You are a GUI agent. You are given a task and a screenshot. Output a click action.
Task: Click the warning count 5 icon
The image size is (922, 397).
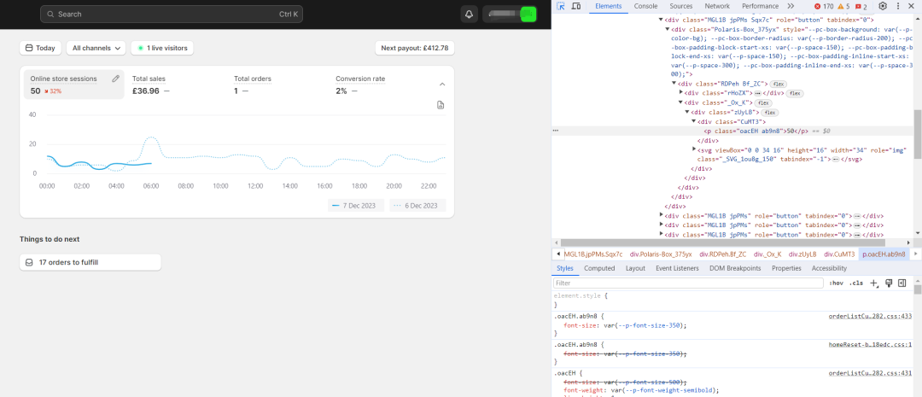click(x=843, y=7)
